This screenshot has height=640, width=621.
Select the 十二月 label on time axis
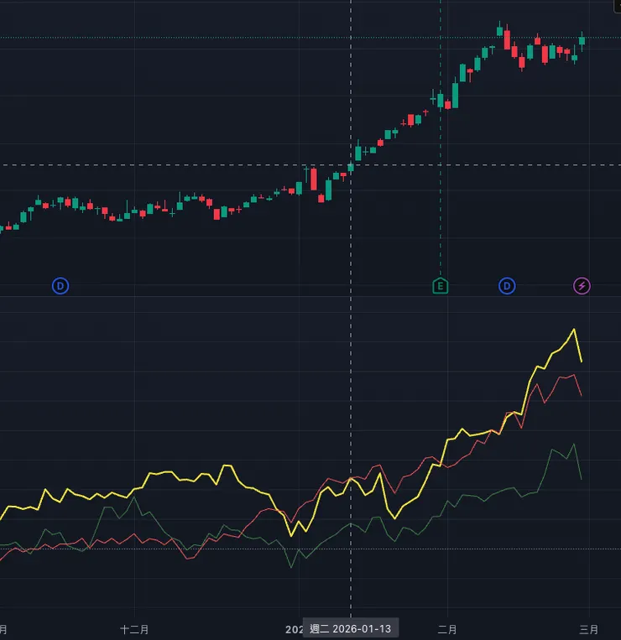[x=134, y=629]
